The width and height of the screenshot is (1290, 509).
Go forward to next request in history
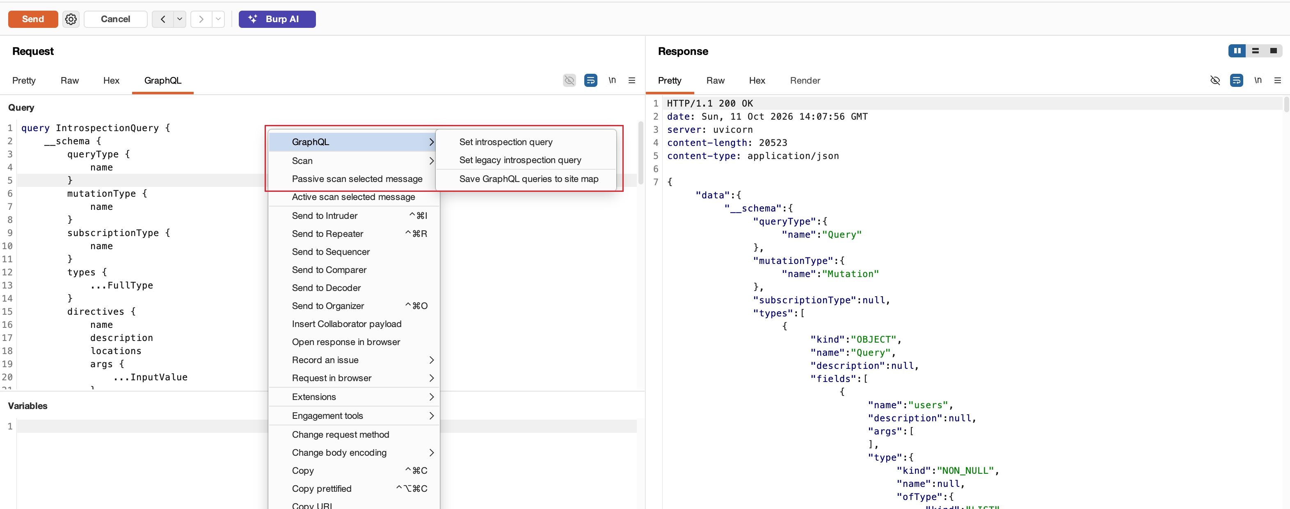[x=201, y=19]
